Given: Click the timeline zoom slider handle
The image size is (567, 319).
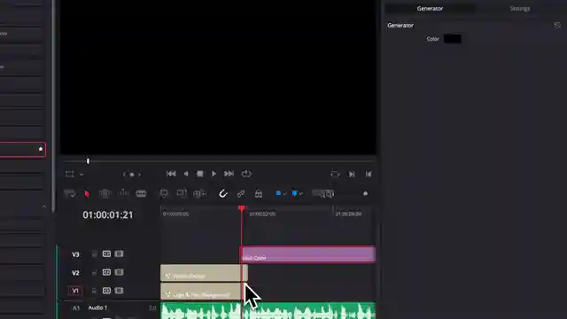Looking at the screenshot, I should pyautogui.click(x=365, y=193).
